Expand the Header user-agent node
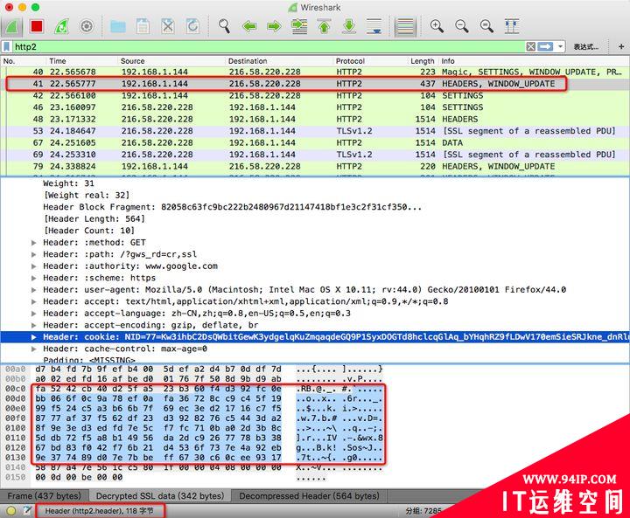 [34, 290]
